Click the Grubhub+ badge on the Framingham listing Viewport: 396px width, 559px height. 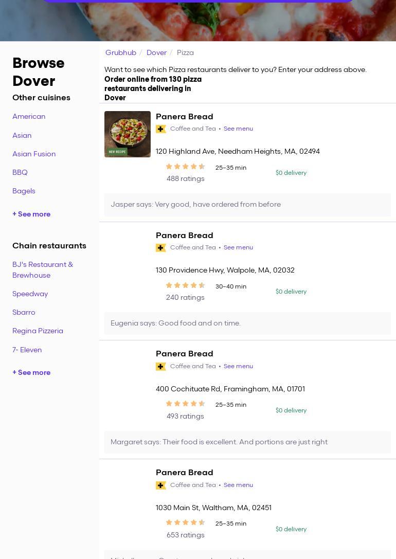(x=161, y=367)
